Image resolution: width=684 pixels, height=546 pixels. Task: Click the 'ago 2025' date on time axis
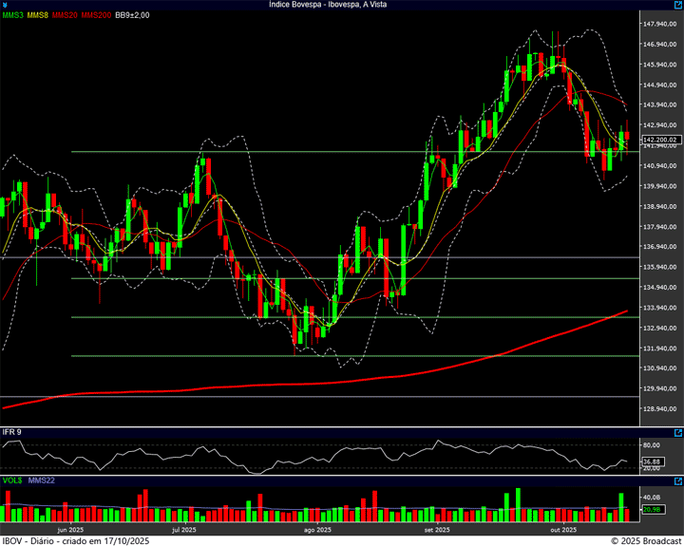(316, 530)
